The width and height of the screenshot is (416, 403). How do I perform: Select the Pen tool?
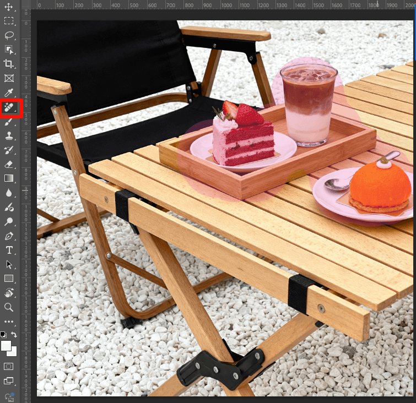pyautogui.click(x=9, y=236)
